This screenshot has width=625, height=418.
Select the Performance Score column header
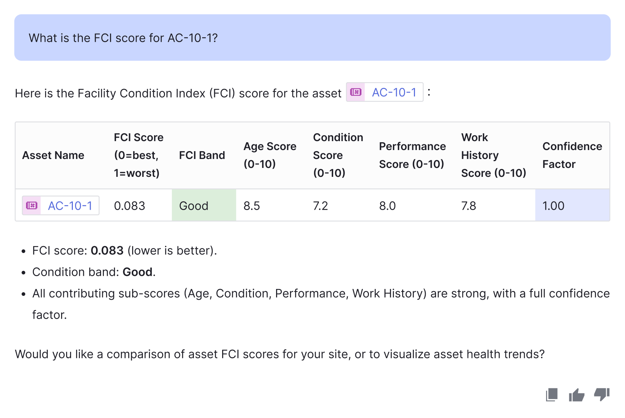[412, 155]
